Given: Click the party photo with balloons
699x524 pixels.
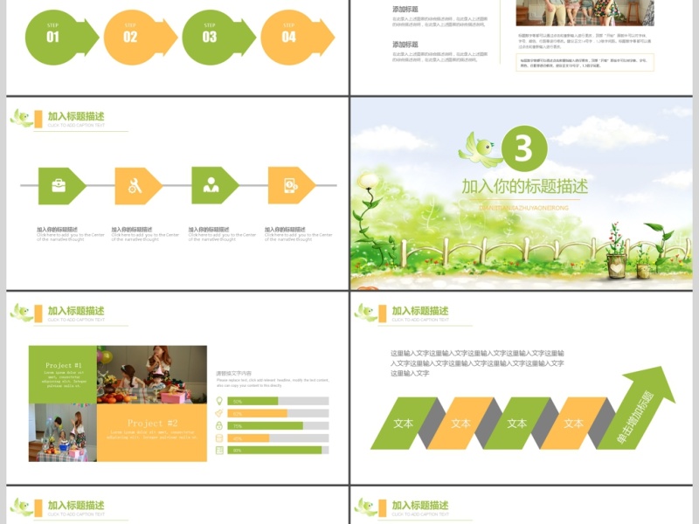Looking at the screenshot, I should (151, 374).
